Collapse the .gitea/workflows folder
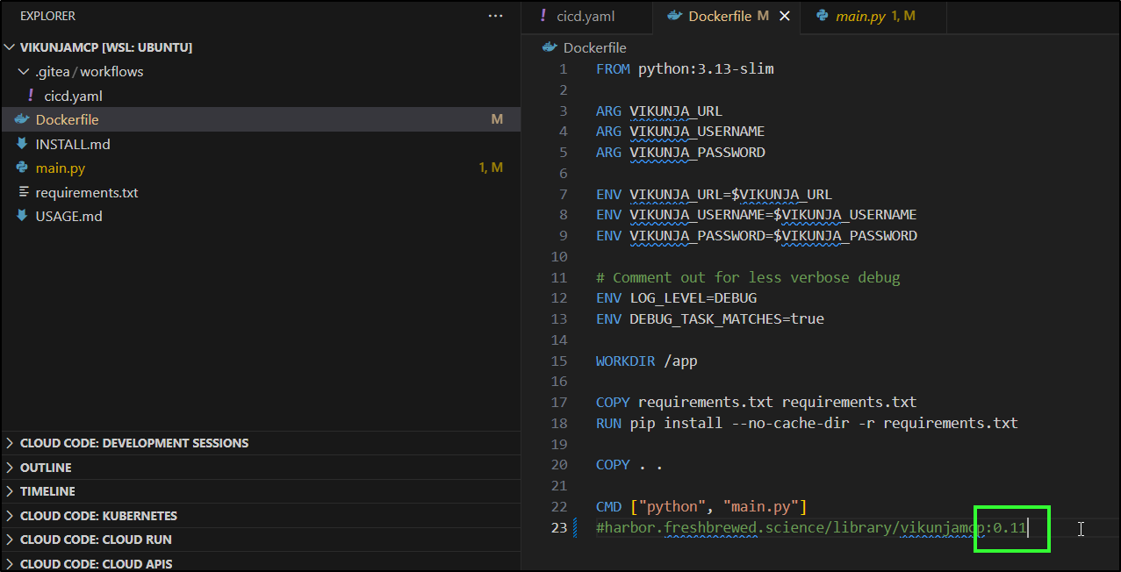This screenshot has height=572, width=1121. 25,72
